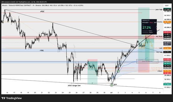The image size is (173, 102).
Task: Click the 57.500,0 price axis value
Action: pos(167,87)
